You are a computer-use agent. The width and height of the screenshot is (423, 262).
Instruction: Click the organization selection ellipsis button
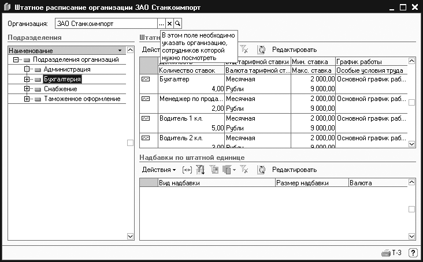(x=161, y=24)
